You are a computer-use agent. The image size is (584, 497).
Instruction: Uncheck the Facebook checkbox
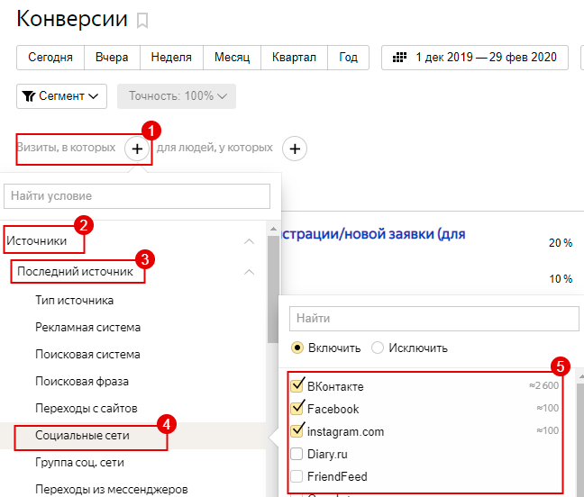click(x=297, y=409)
